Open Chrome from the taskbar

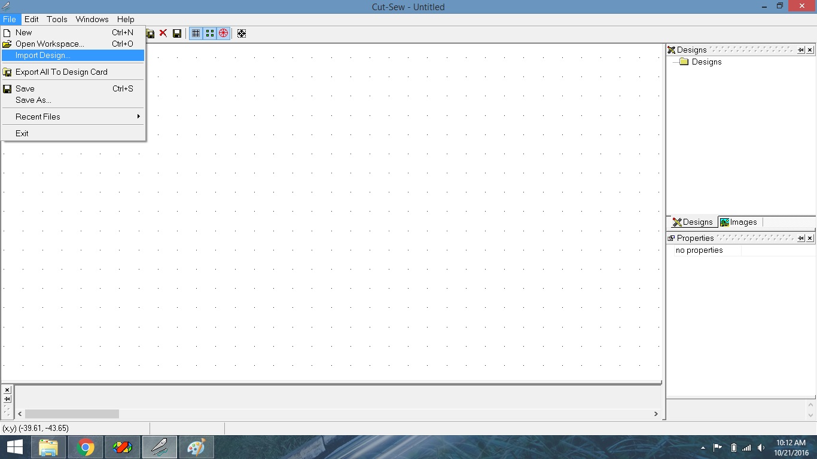pos(85,446)
